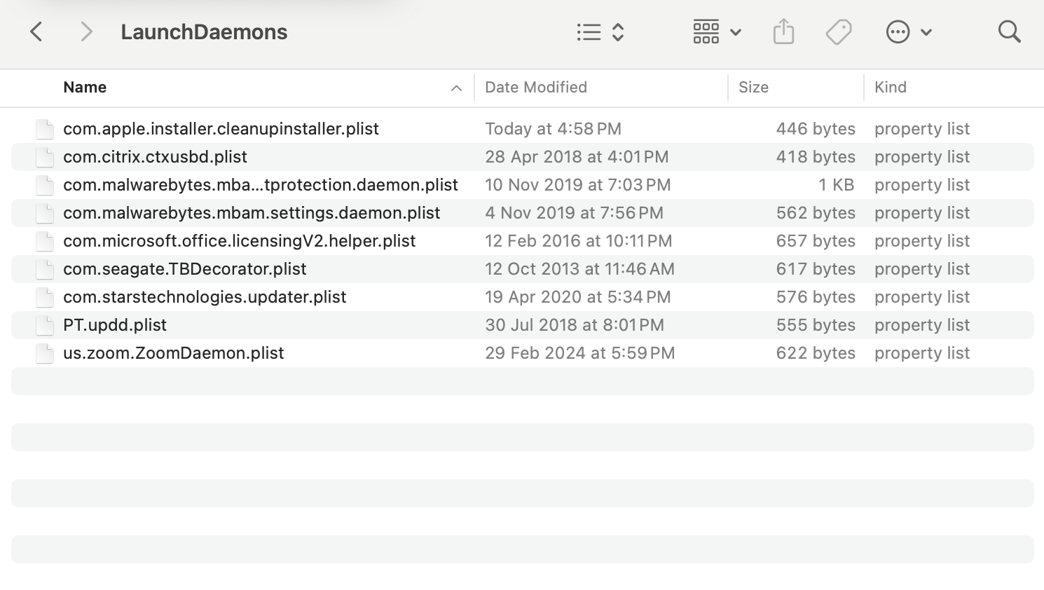Image resolution: width=1044 pixels, height=590 pixels.
Task: Select the PT.updd.plist file icon
Action: (45, 325)
